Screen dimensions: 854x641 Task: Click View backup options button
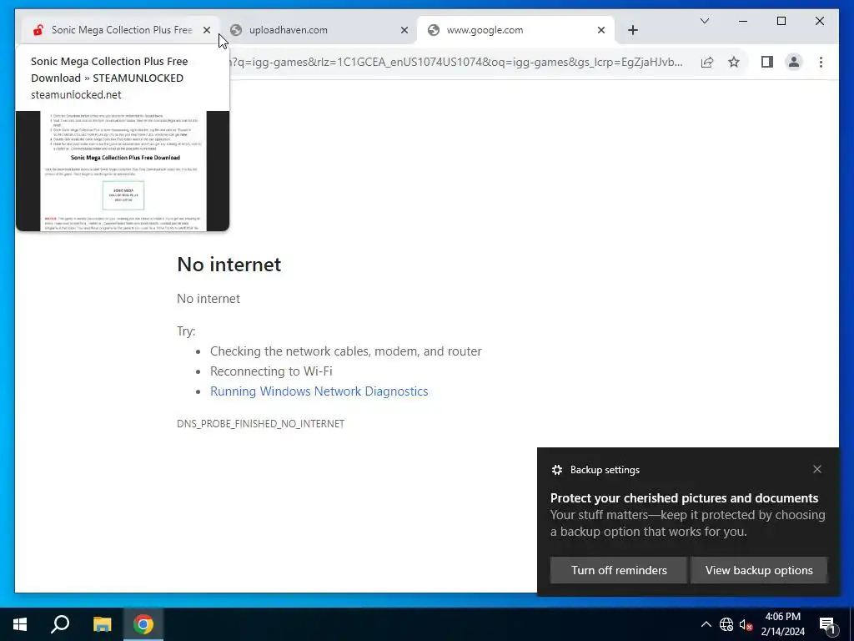coord(759,570)
